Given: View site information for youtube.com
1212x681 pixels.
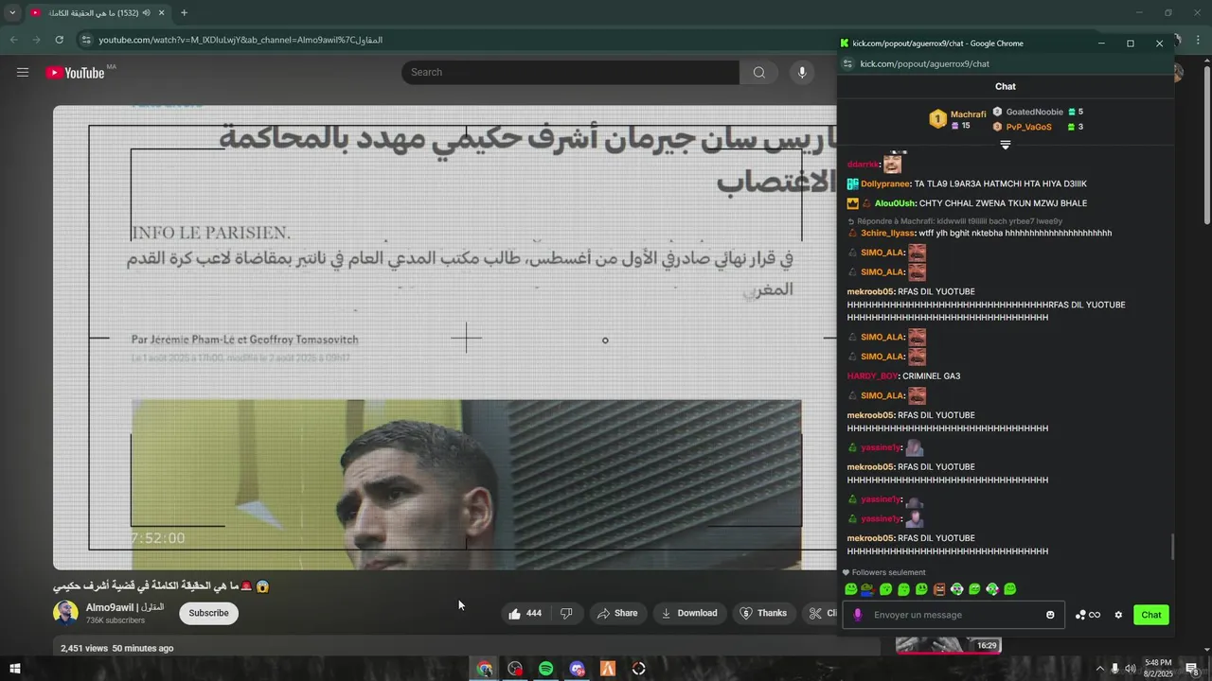Looking at the screenshot, I should pyautogui.click(x=86, y=40).
